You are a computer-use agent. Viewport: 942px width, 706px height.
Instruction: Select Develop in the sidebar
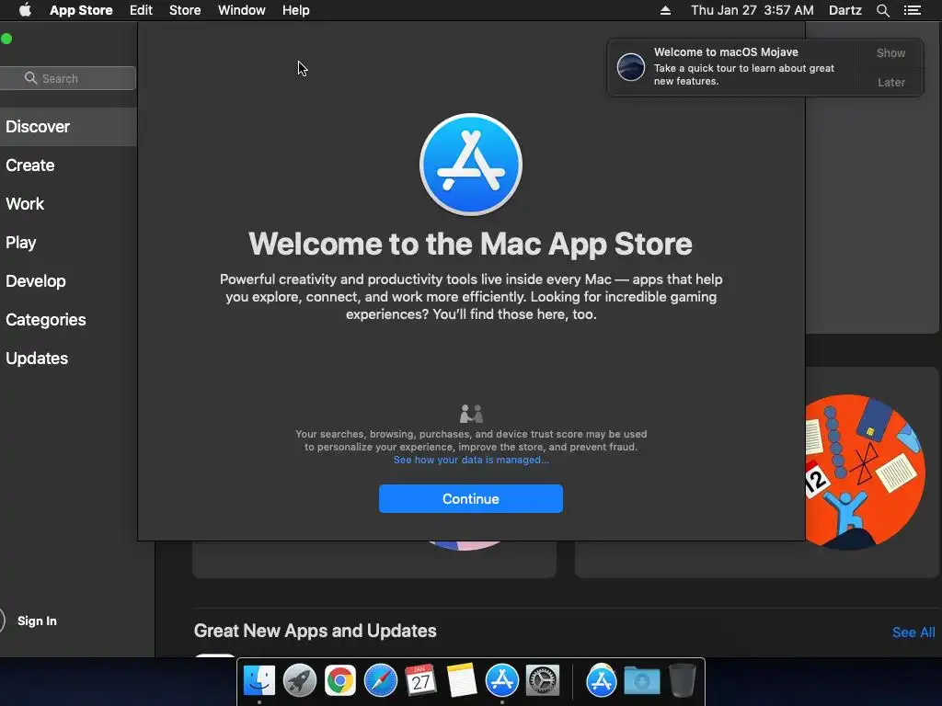[68, 281]
